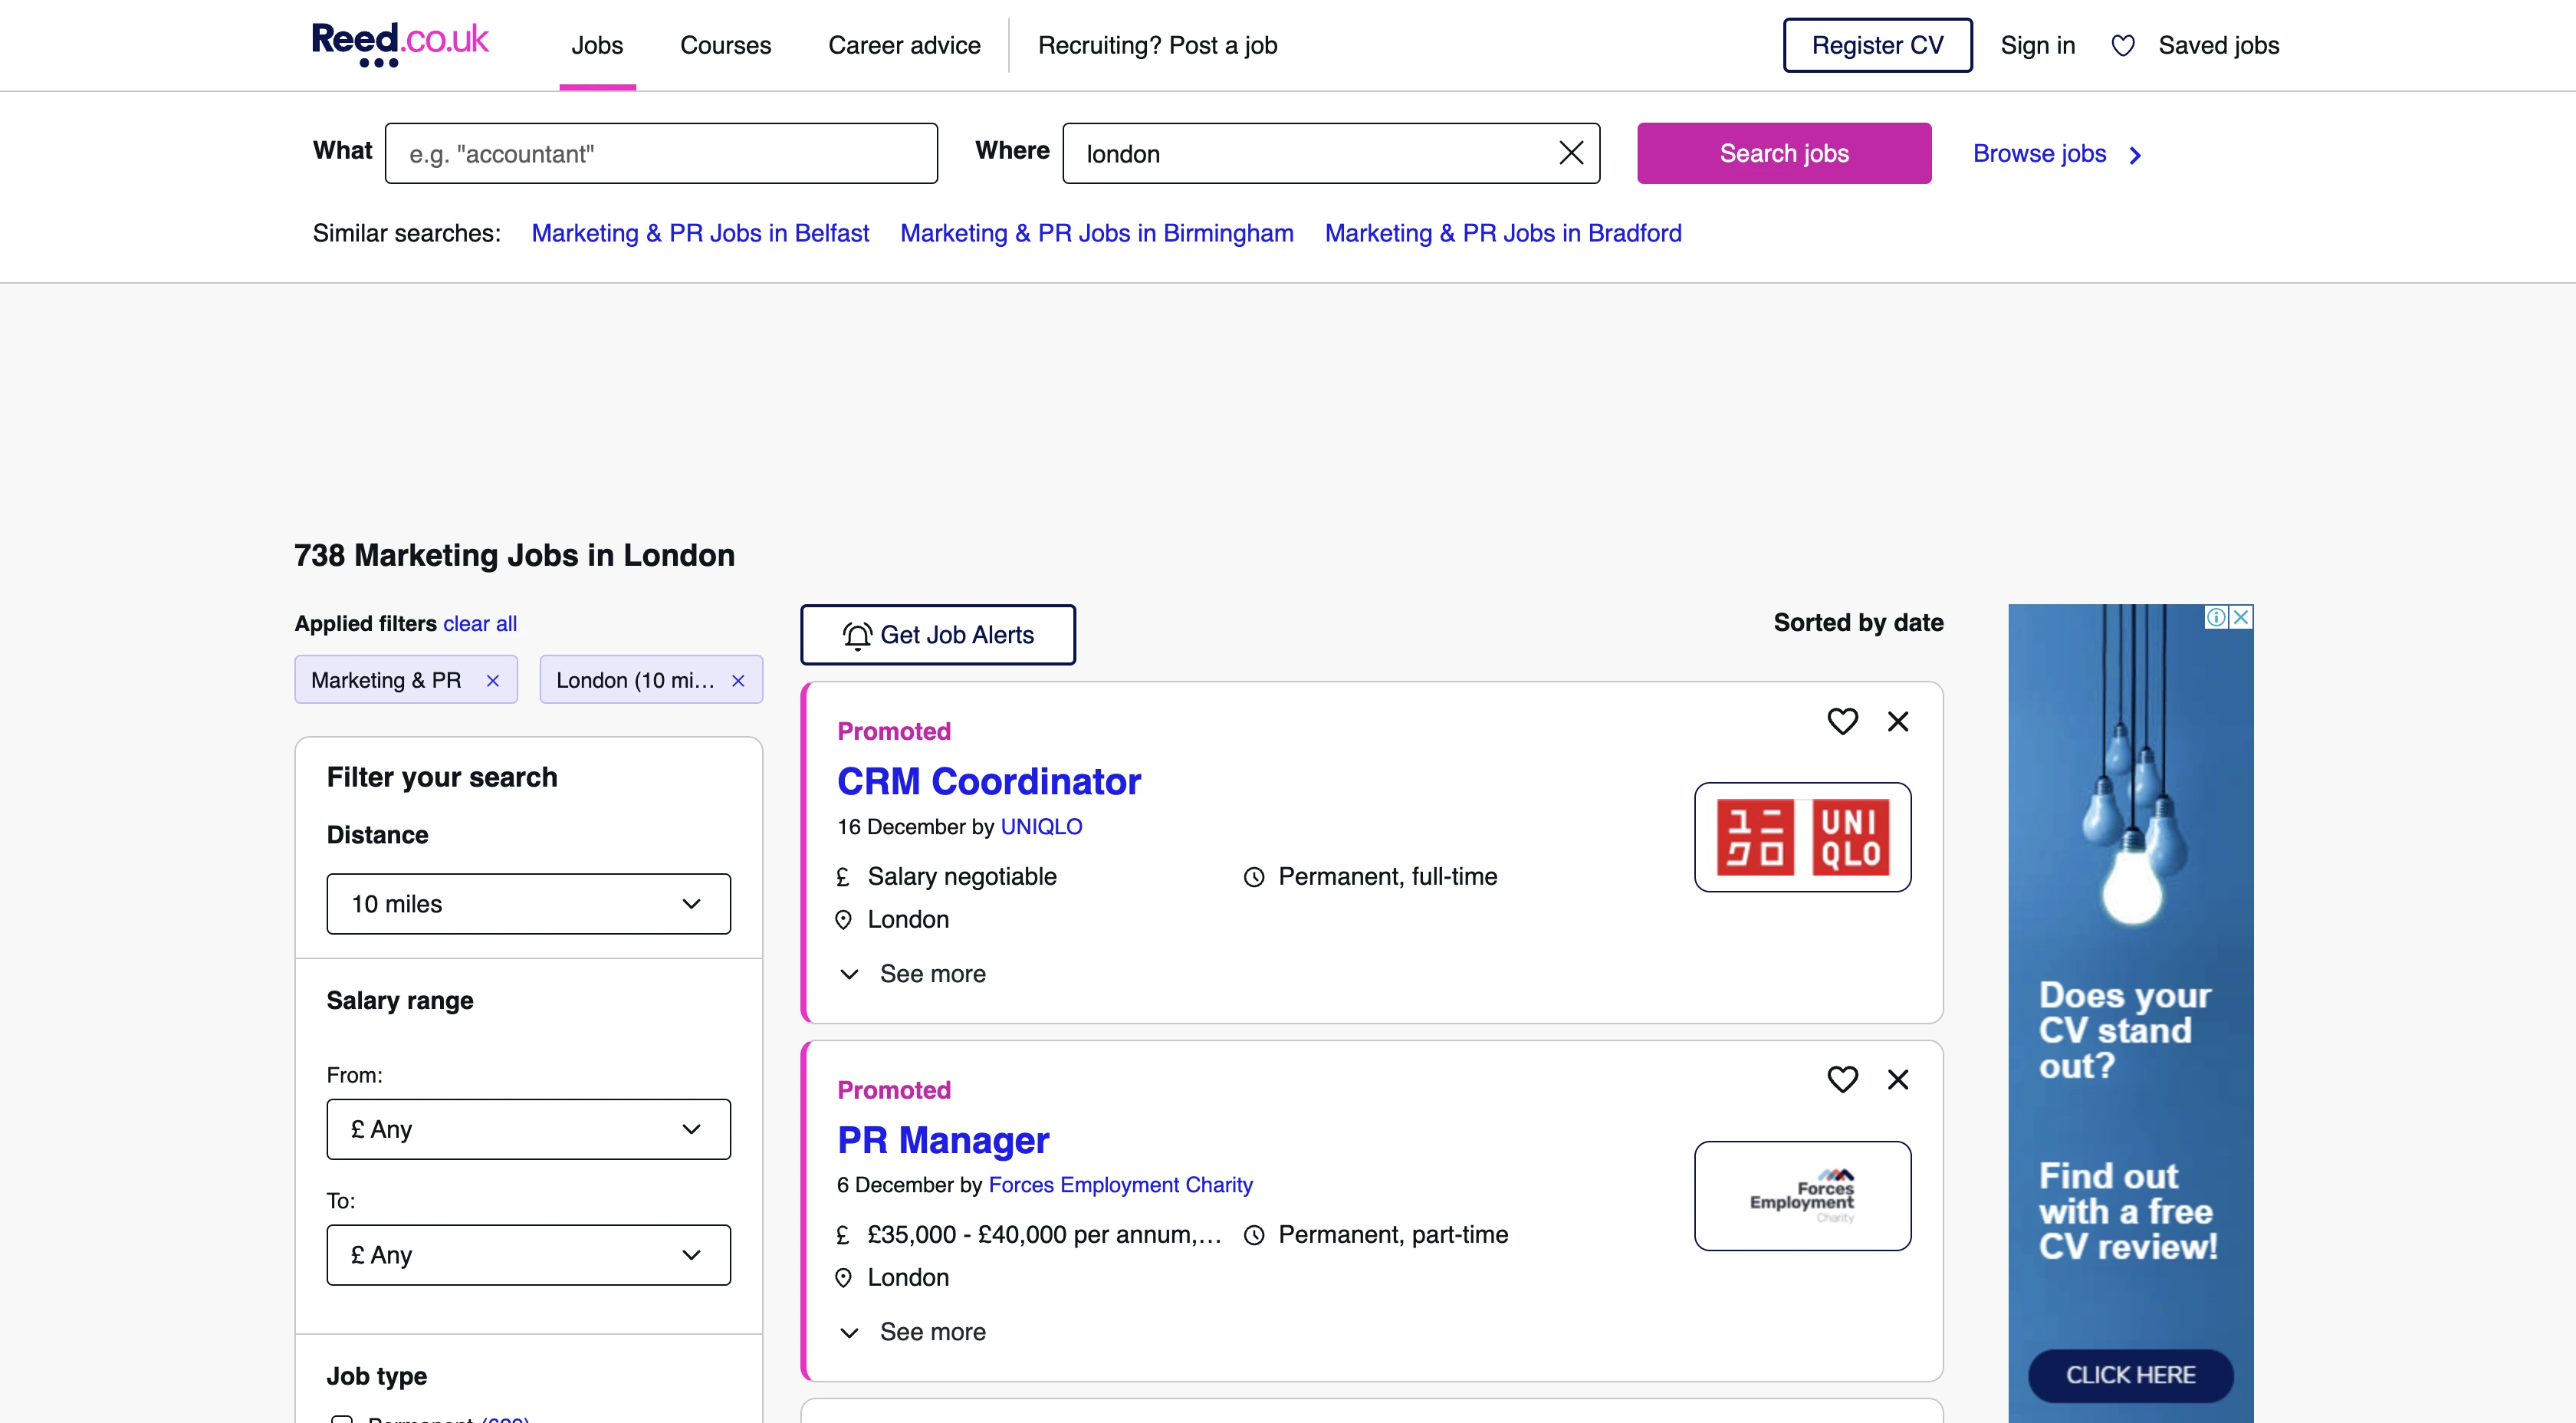Dismiss the CRM Coordinator job listing

[1897, 721]
